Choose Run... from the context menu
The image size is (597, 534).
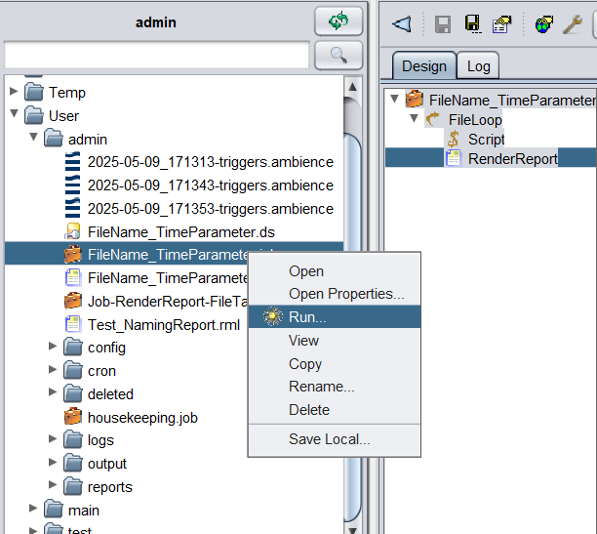point(307,317)
